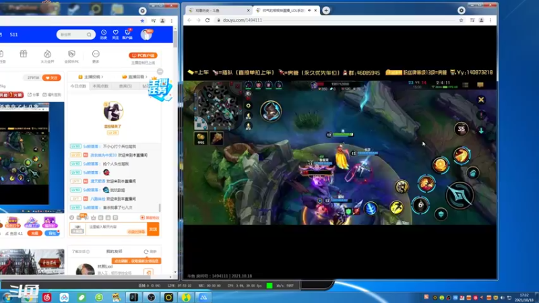Focus the Douyu search input field
Image resolution: width=539 pixels, height=303 pixels.
pyautogui.click(x=73, y=35)
